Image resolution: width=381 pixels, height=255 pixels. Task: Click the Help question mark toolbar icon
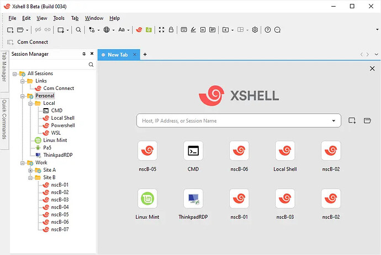pyautogui.click(x=267, y=30)
